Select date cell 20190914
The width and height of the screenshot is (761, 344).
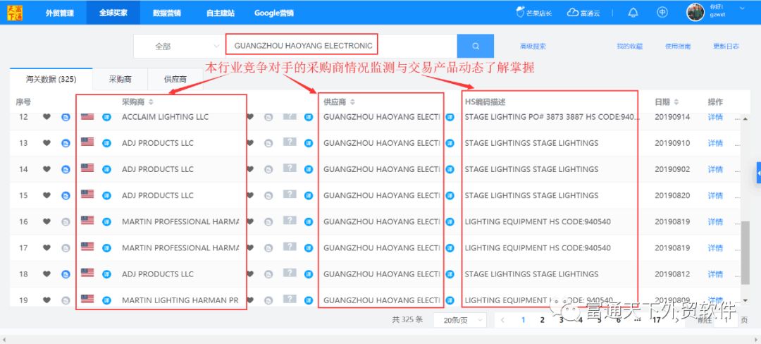[672, 117]
